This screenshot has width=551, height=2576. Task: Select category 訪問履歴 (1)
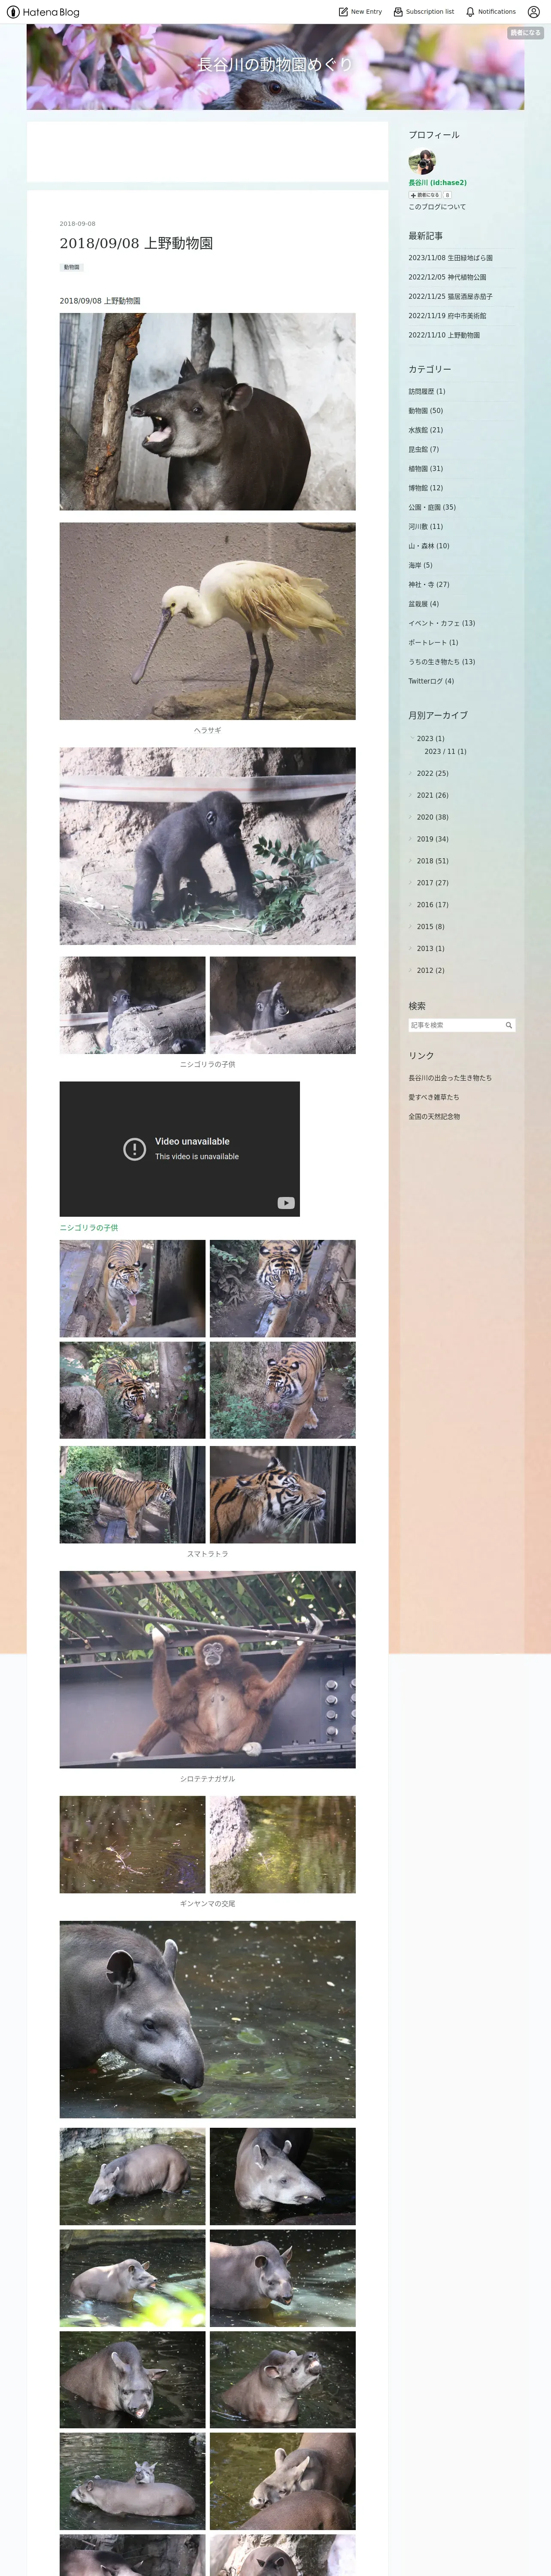pyautogui.click(x=427, y=392)
